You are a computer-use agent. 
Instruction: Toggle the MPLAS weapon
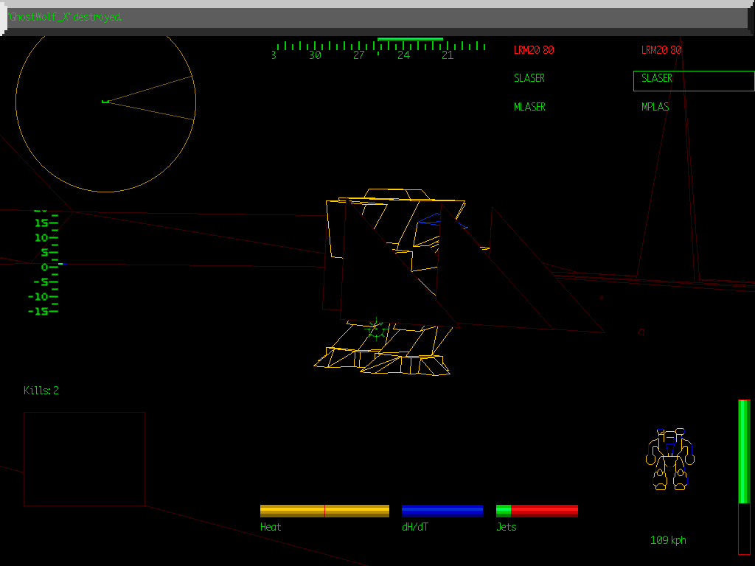[655, 107]
